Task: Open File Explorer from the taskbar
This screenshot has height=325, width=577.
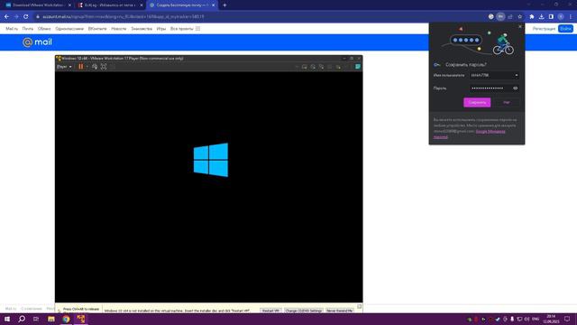Action: pos(51,319)
